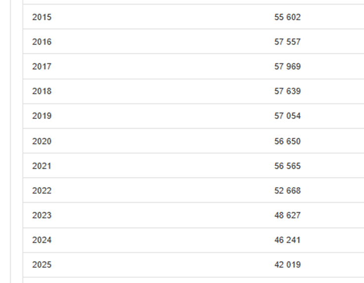The height and width of the screenshot is (283, 364).
Task: Select the value 57 557
Action: tap(287, 42)
